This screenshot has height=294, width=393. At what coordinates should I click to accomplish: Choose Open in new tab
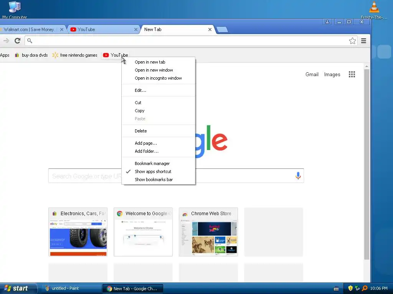pos(159,62)
